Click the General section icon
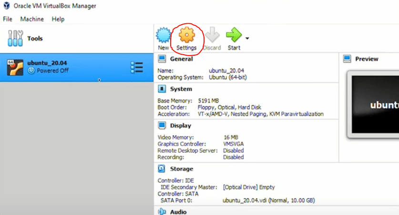The width and height of the screenshot is (399, 215). pos(162,59)
